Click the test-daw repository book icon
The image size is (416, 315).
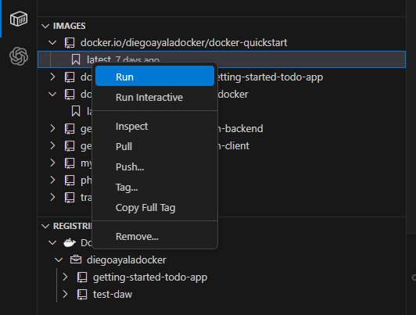tap(82, 295)
